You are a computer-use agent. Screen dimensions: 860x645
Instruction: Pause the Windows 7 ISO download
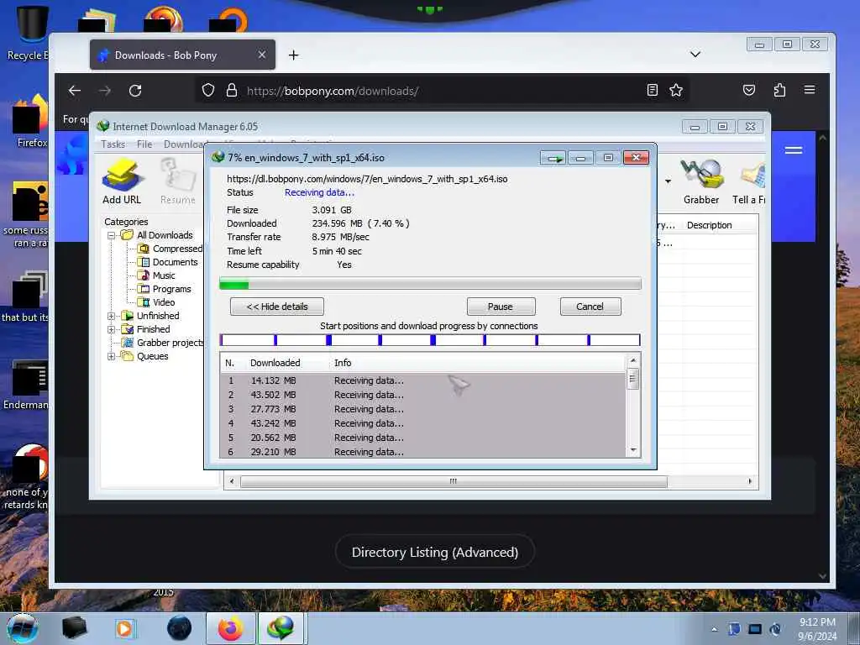[501, 307]
